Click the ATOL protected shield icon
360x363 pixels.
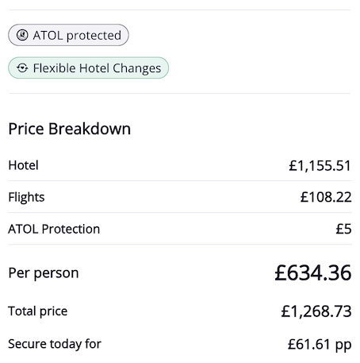coord(22,35)
